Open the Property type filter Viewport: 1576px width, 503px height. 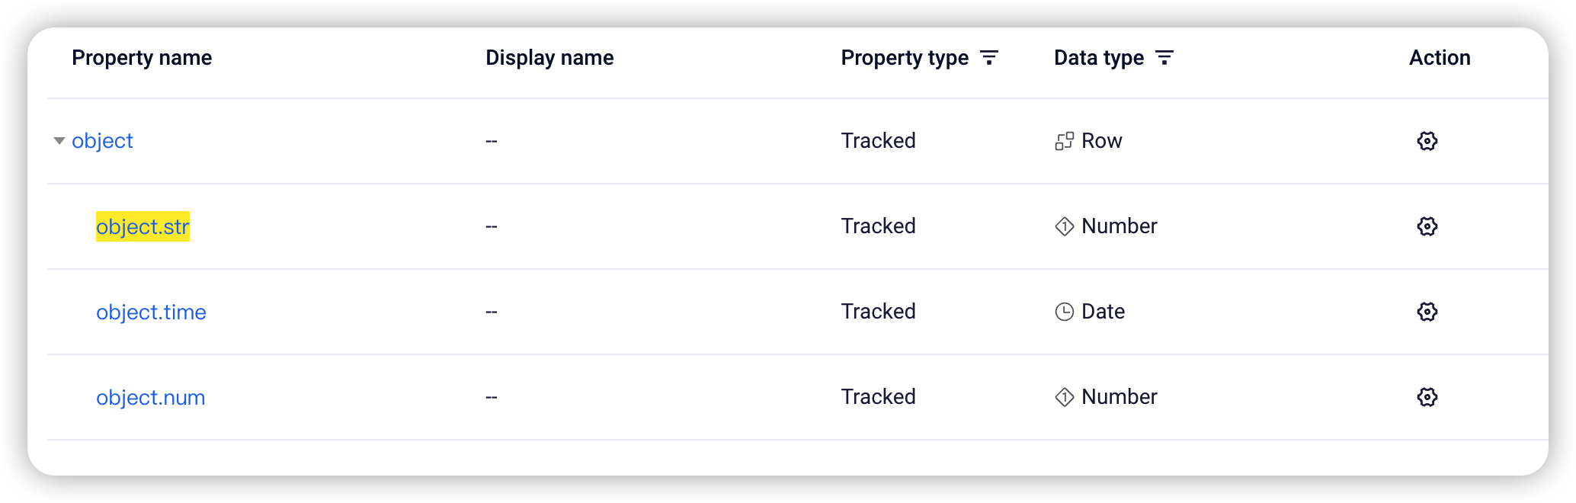tap(988, 58)
